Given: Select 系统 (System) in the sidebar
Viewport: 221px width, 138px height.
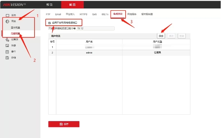Looking at the screenshot, I should pos(13,15).
